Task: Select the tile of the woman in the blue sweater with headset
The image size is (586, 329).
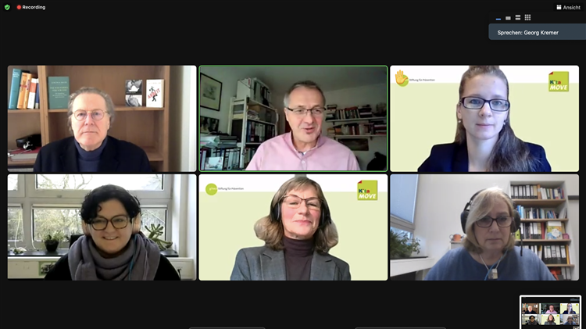Action: [484, 227]
